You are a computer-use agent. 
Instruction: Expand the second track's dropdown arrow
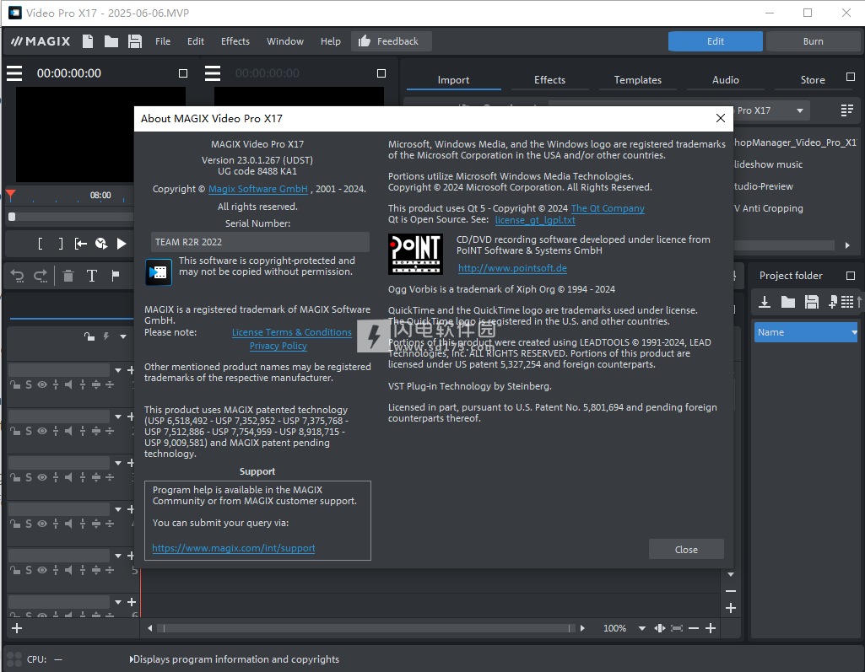click(118, 417)
